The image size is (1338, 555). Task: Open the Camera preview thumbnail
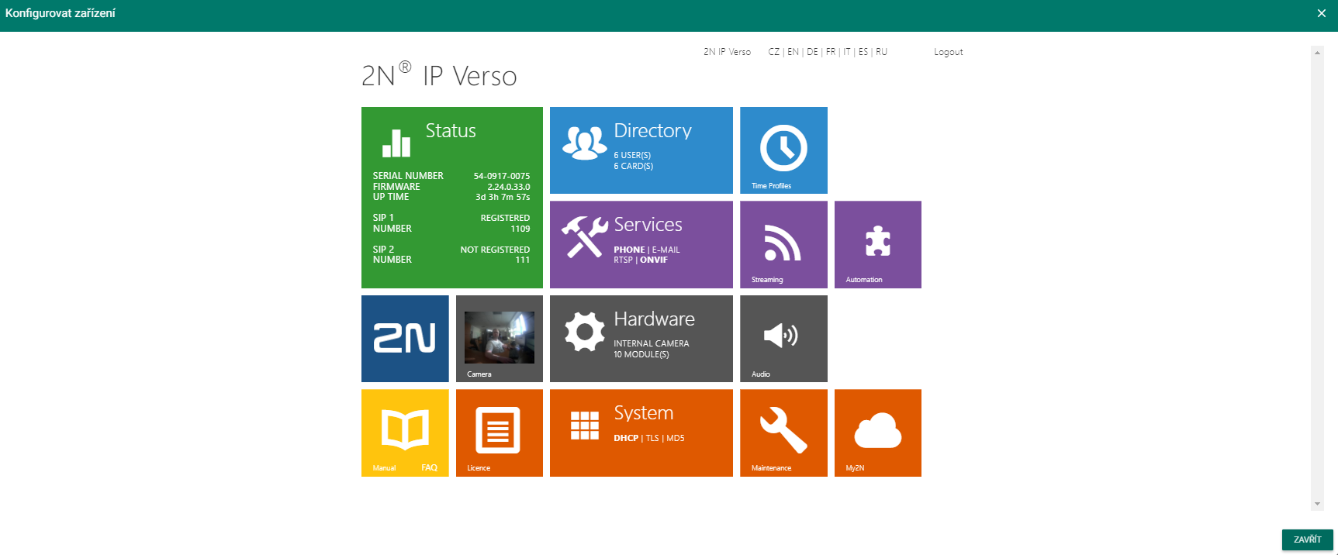[x=500, y=337]
